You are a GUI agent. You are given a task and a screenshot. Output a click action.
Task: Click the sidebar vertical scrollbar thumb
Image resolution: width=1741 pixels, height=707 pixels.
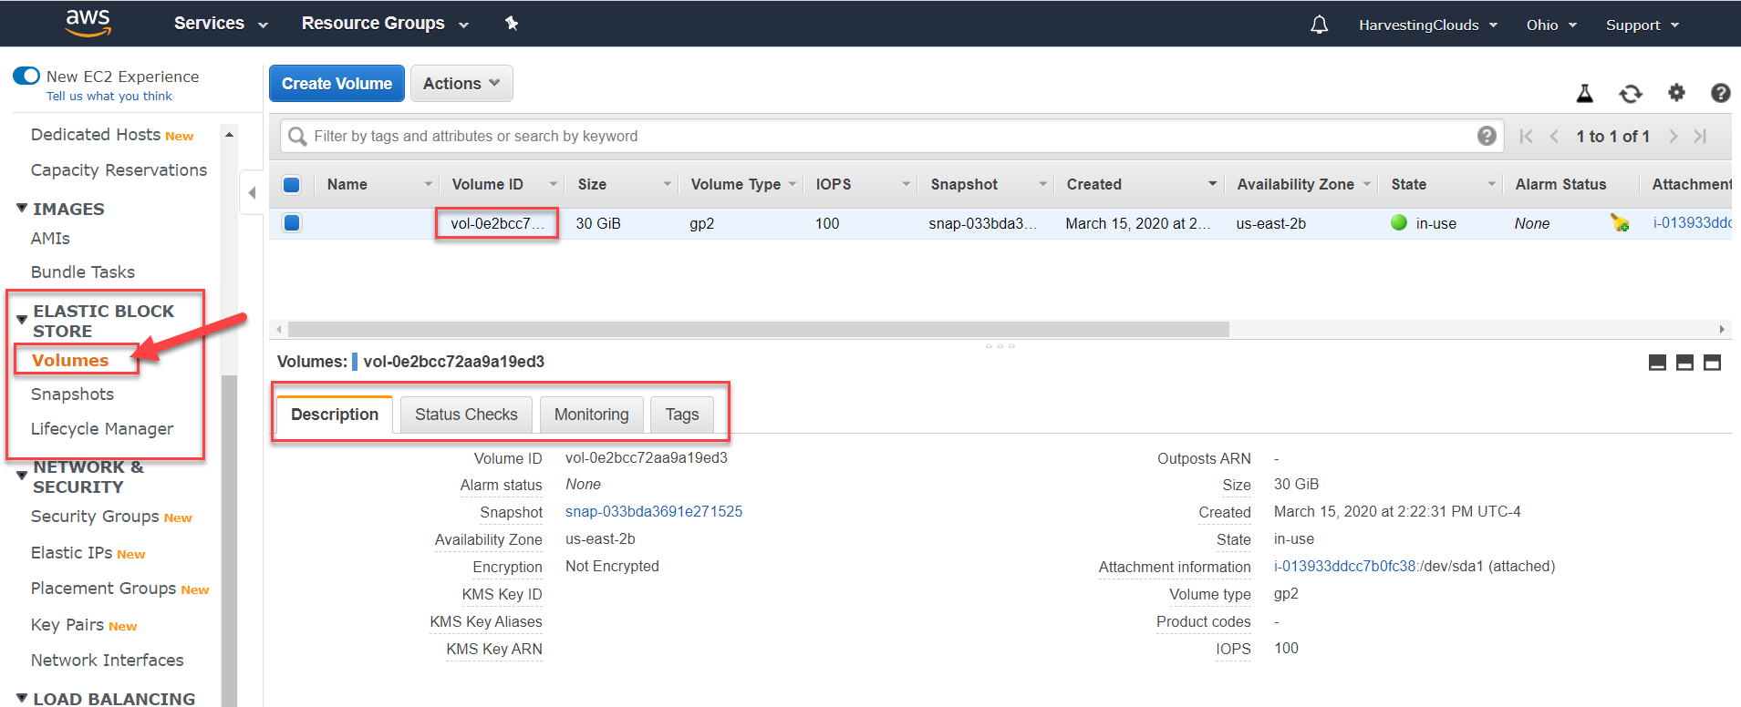pyautogui.click(x=229, y=541)
